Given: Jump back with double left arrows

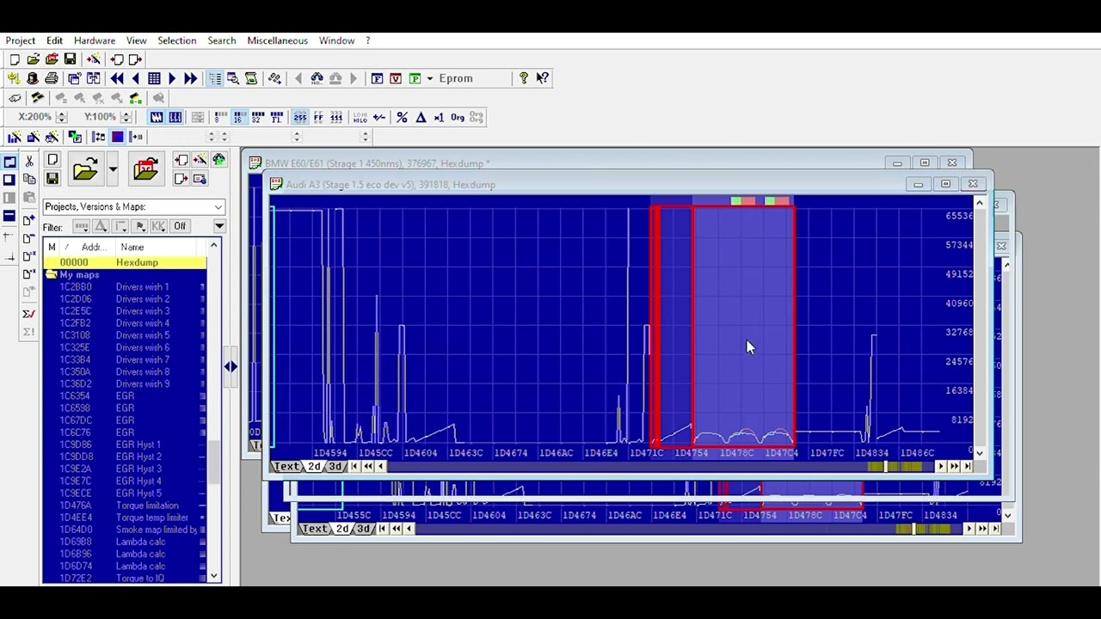Looking at the screenshot, I should (x=117, y=78).
